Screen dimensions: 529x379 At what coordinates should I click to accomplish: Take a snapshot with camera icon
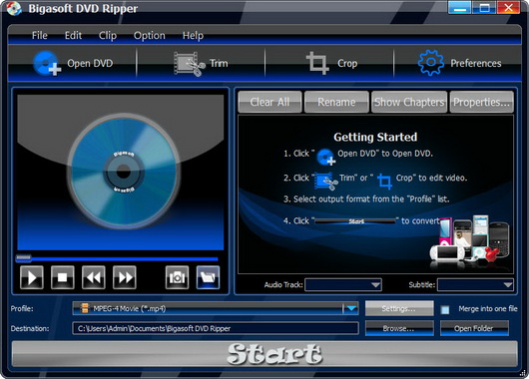click(177, 277)
